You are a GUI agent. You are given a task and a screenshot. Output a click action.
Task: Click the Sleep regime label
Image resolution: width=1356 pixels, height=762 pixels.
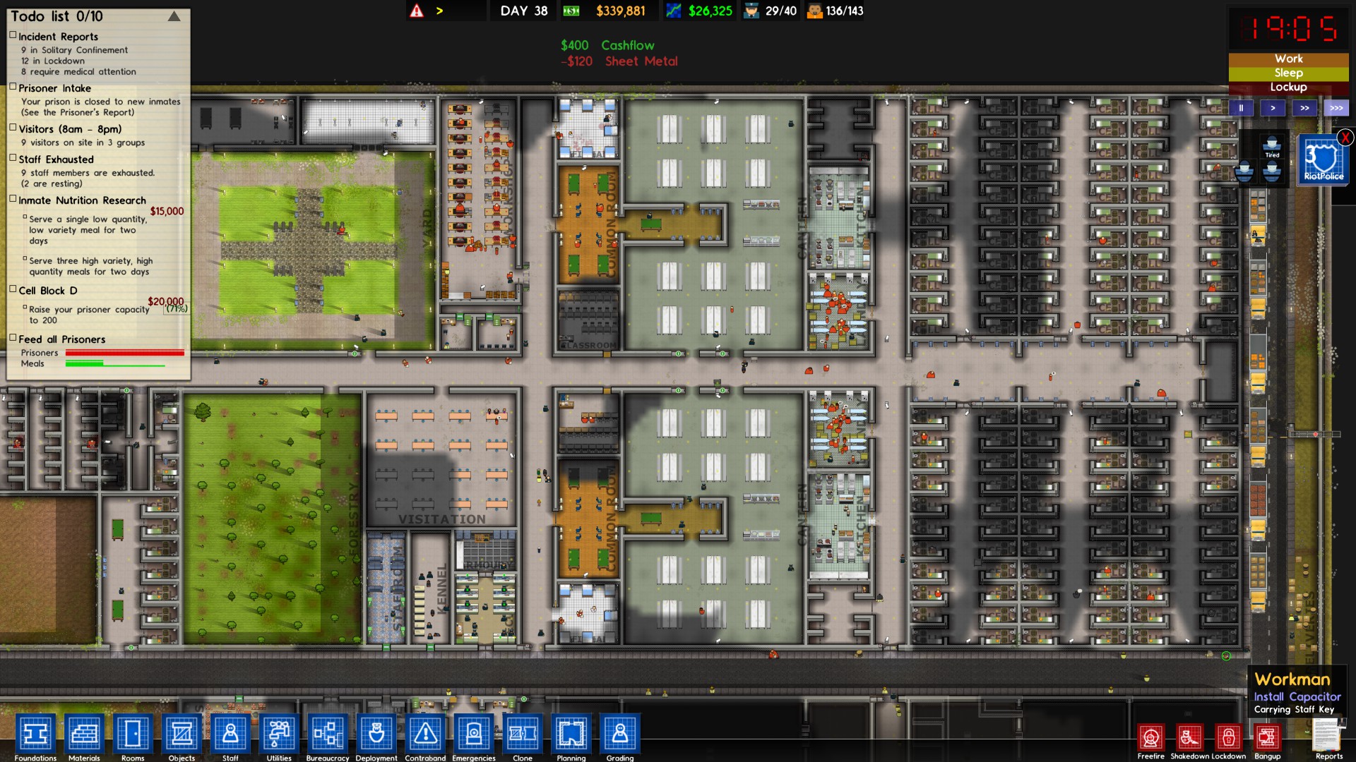point(1288,73)
